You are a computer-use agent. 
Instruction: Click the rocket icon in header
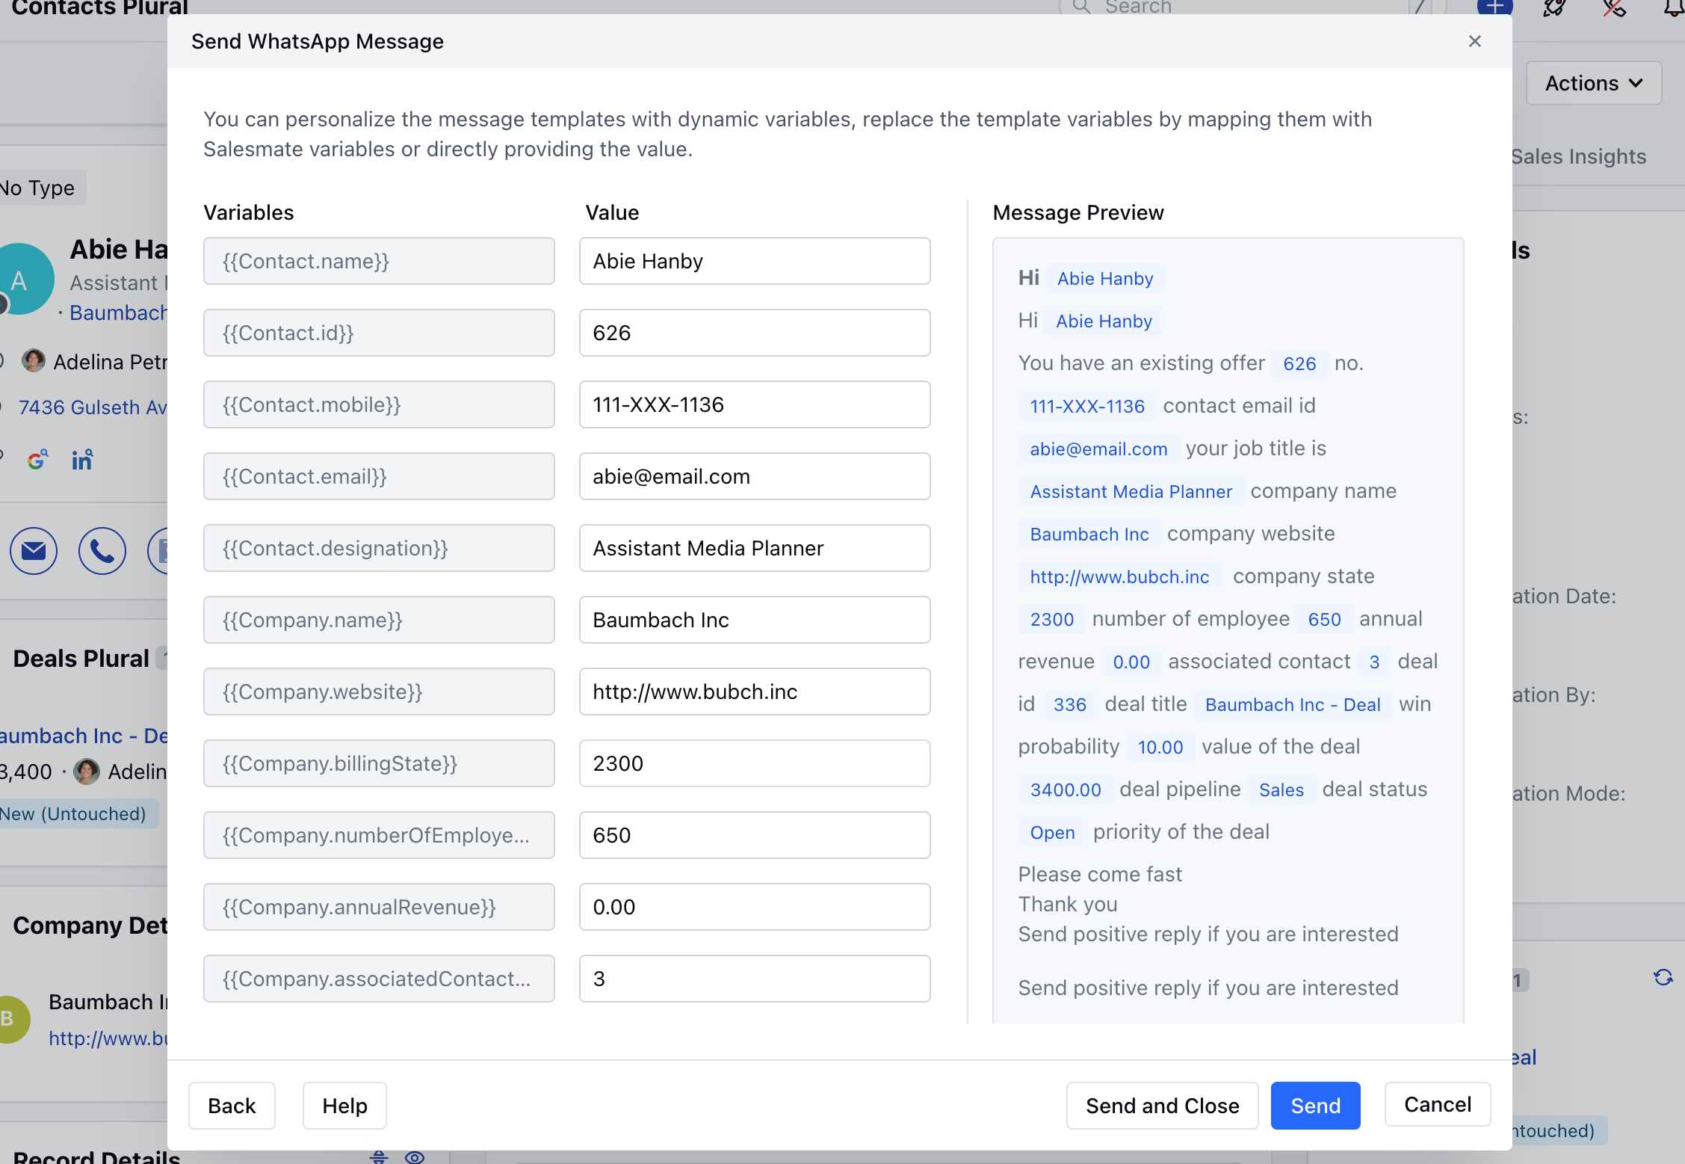click(1554, 7)
